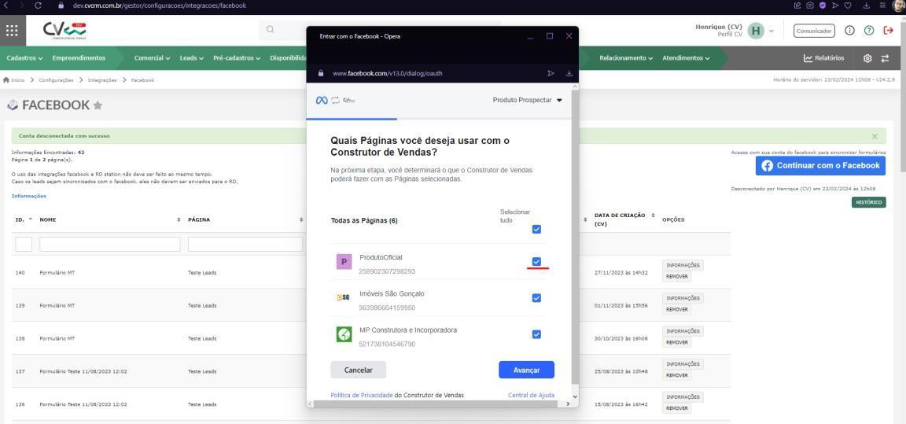906x424 pixels.
Task: Expand the Relacionamento menu
Action: [x=626, y=58]
